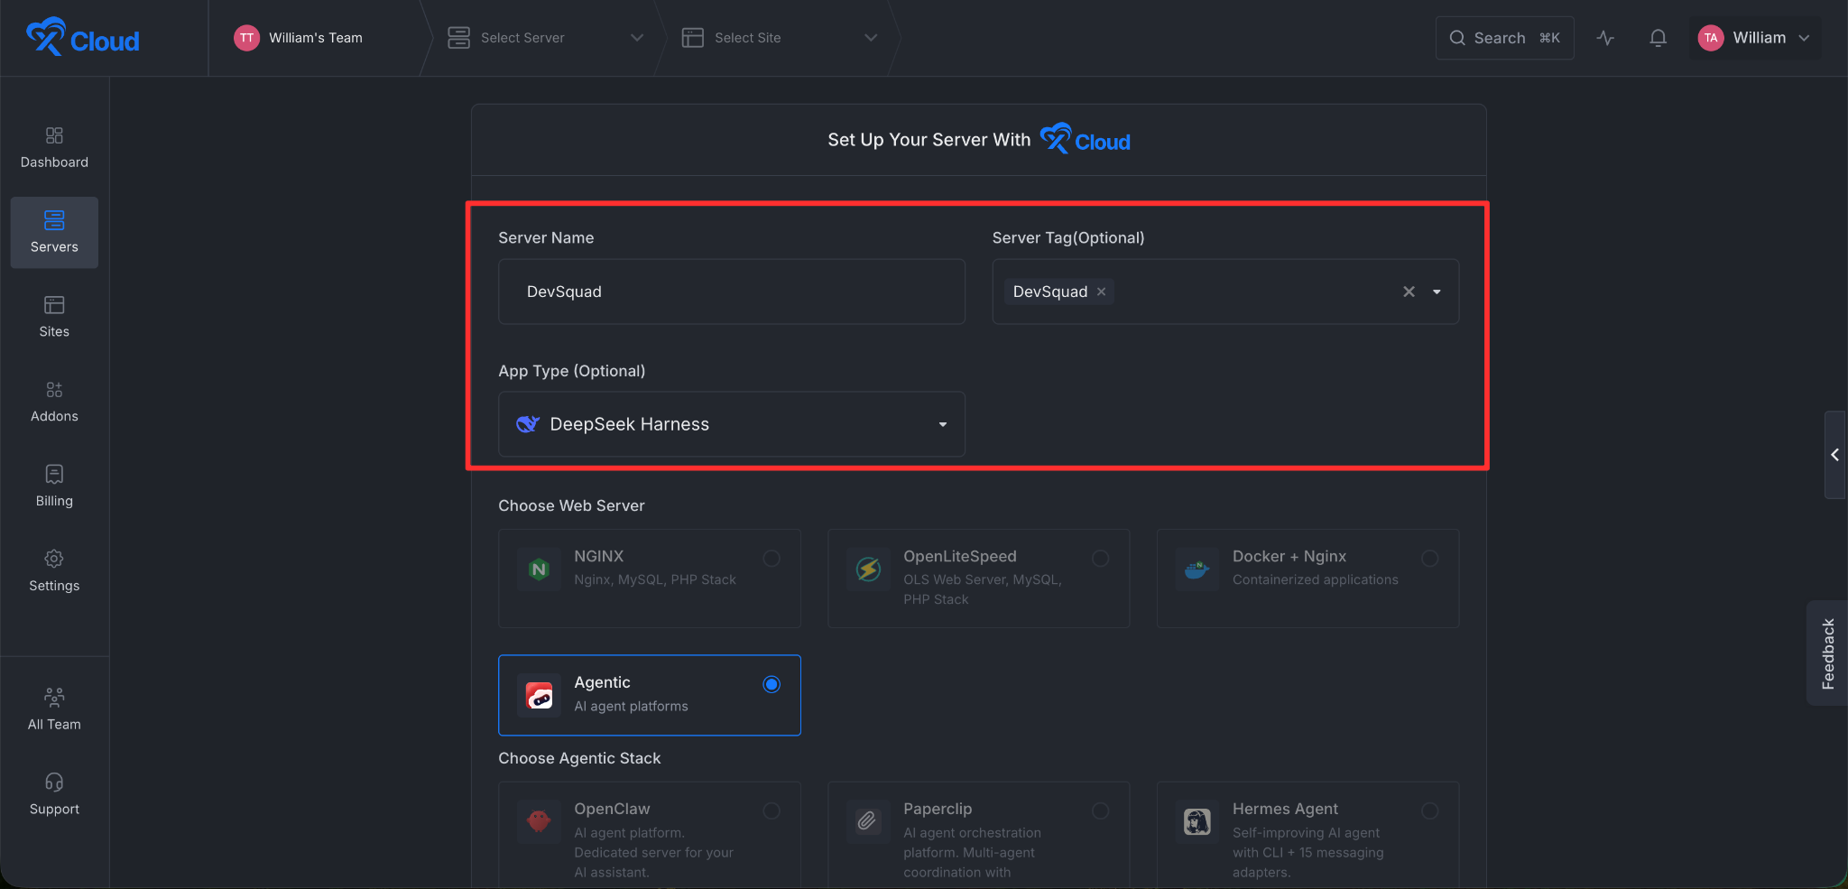Select the NGINX web server radio
Screen dimensions: 1848x889
tap(772, 558)
